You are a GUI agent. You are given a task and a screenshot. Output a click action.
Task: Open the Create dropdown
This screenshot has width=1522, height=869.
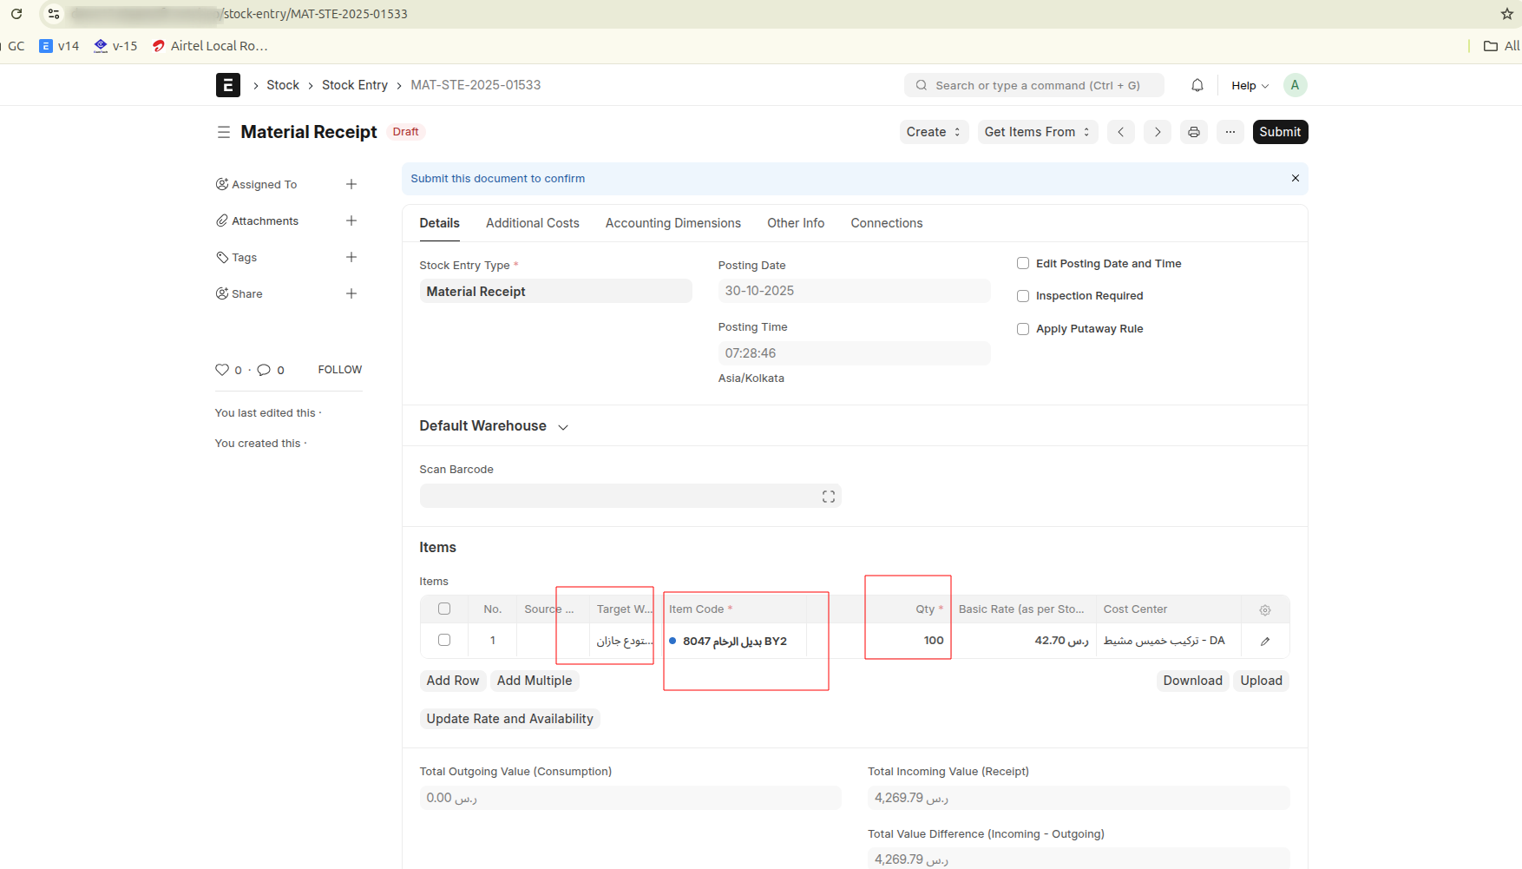coord(932,131)
